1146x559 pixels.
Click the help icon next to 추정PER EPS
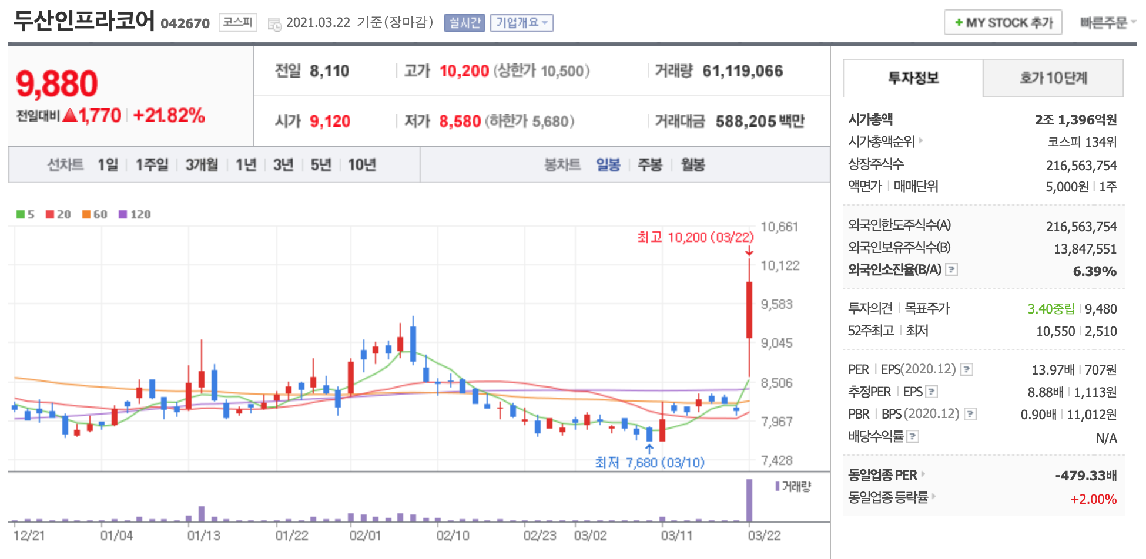pyautogui.click(x=931, y=392)
